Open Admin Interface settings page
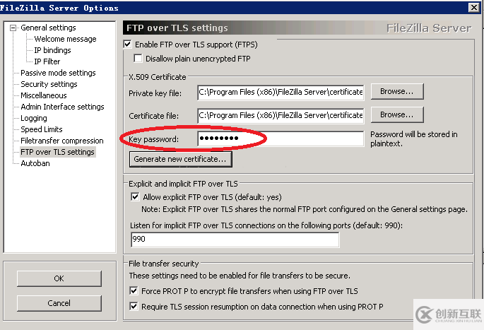 tap(62, 107)
